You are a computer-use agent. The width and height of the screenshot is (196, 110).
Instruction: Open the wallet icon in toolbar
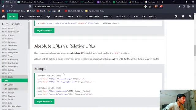pos(188,6)
